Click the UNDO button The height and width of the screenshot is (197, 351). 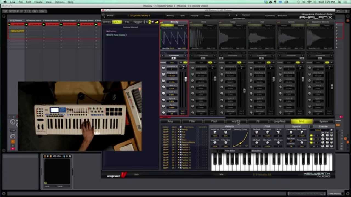click(x=207, y=16)
